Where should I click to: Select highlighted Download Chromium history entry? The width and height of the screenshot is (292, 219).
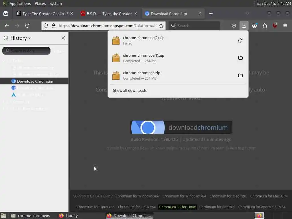[34, 81]
